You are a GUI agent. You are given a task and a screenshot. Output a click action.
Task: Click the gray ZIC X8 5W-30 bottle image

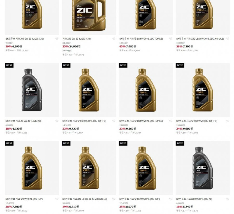tap(32, 90)
